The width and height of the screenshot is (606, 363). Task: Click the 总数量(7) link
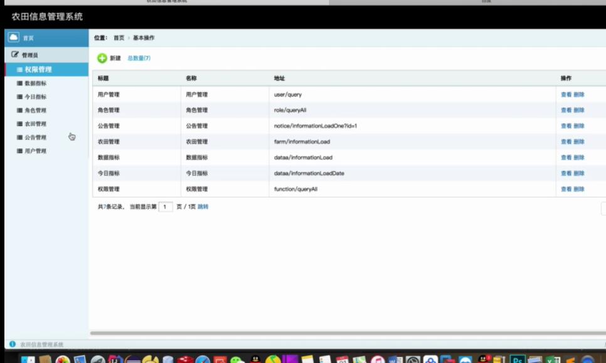[x=139, y=58]
